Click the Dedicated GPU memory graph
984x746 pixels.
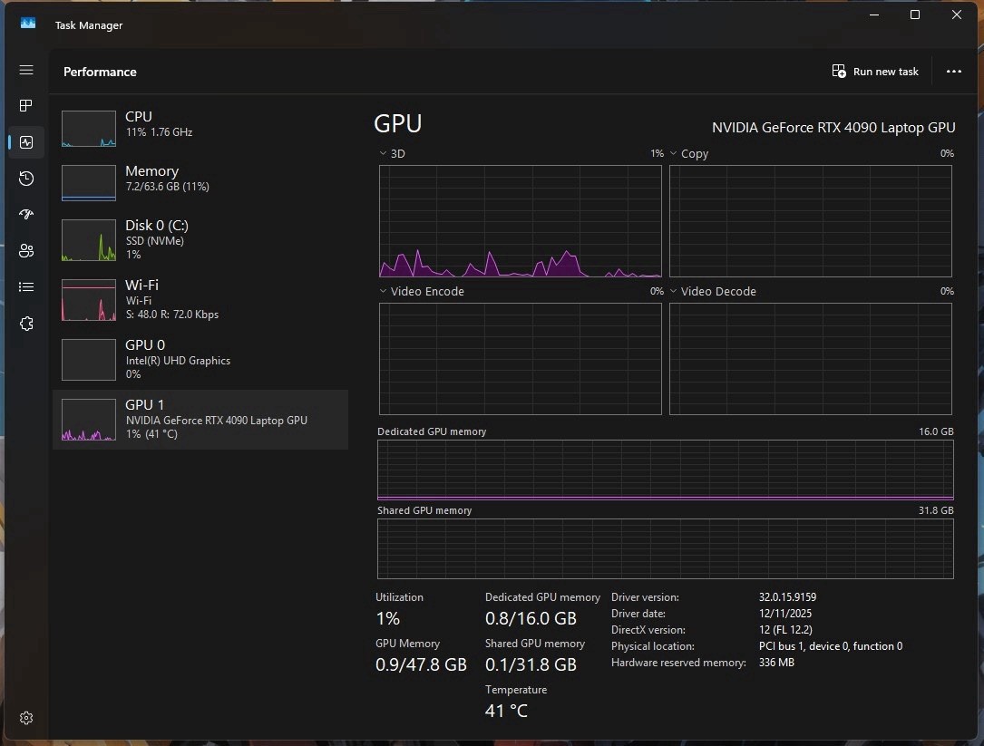click(x=665, y=470)
